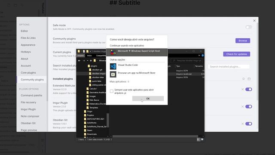This screenshot has width=275, height=155.
Task: Choose Microsoft Windows Based Script Host option
Action: click(x=137, y=53)
